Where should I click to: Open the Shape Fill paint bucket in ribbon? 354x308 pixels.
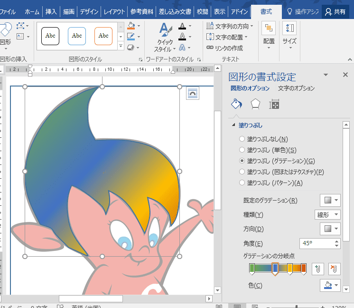pyautogui.click(x=131, y=26)
